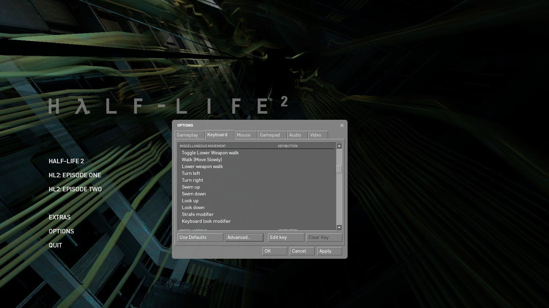Click the key list scrollbar thumb

click(x=339, y=169)
